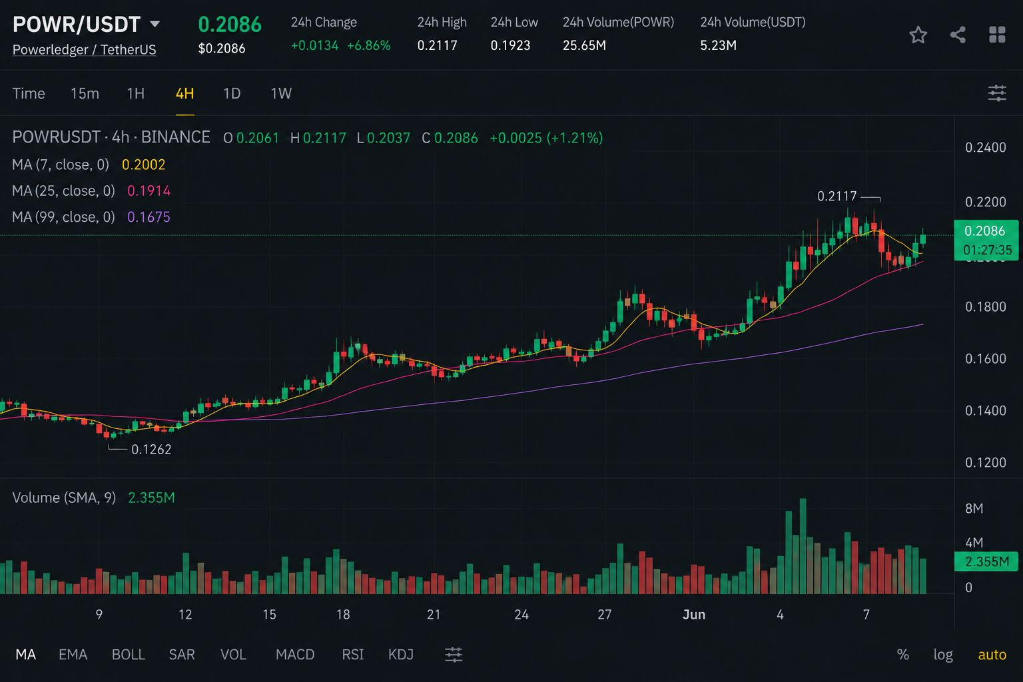Click the 0.2117 high price marker
Image resolution: width=1023 pixels, height=682 pixels.
(837, 196)
